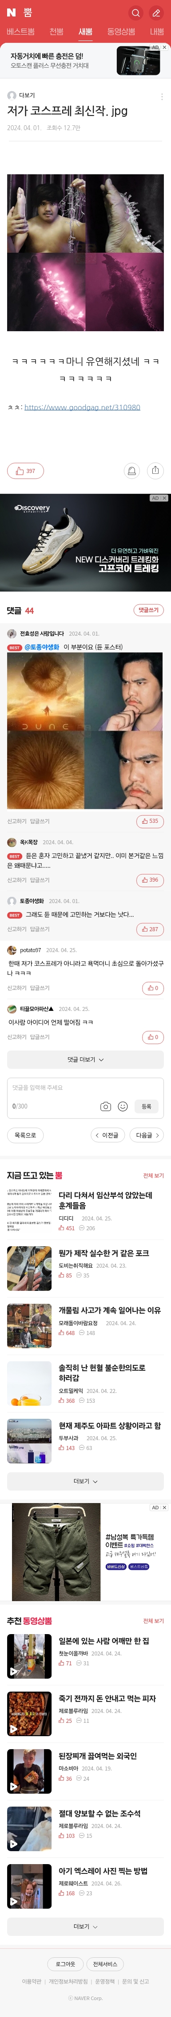The image size is (171, 2017).
Task: Open the goodgag.net source link
Action: (x=82, y=407)
